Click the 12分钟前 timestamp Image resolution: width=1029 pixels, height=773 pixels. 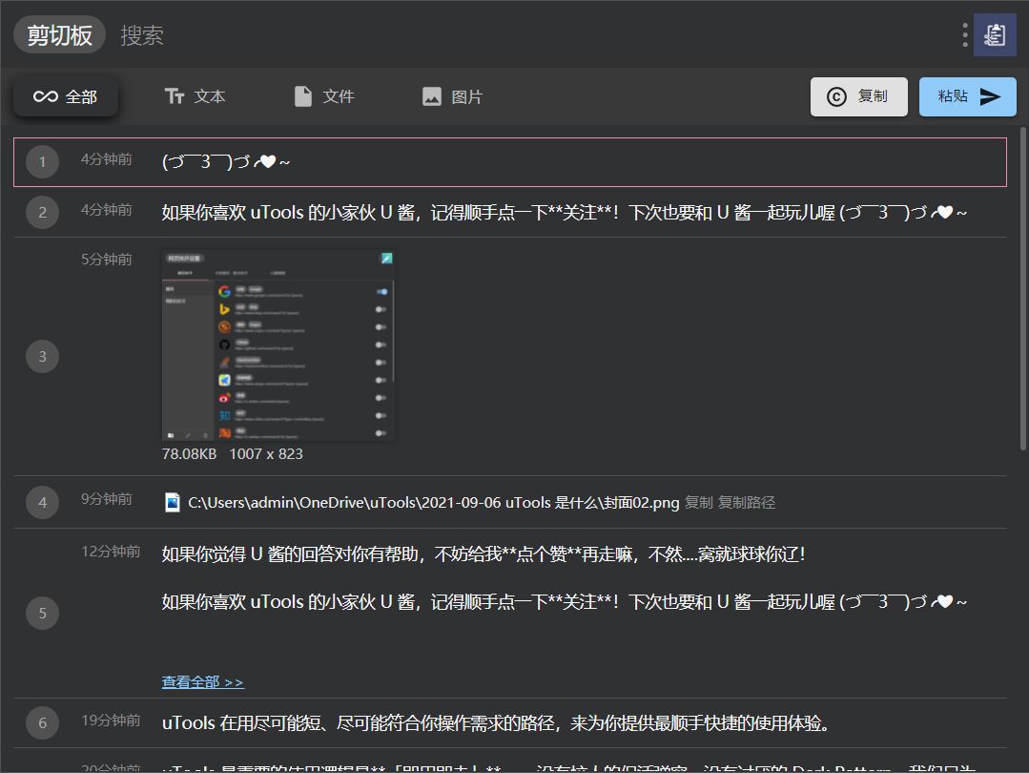click(111, 552)
